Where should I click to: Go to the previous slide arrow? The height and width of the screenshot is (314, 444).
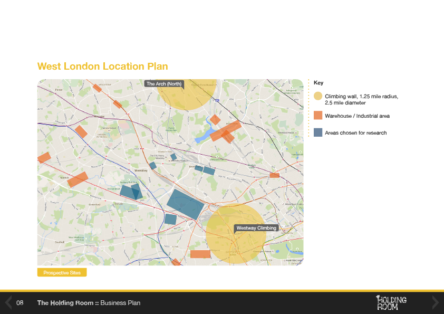[x=8, y=302]
